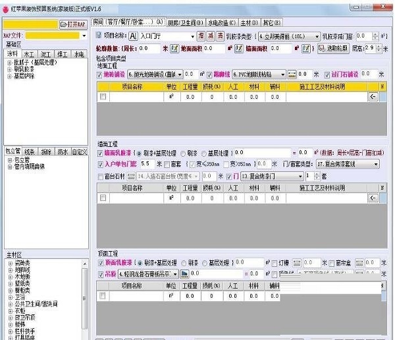Click the ruler icon next to 踢脚线 dropdown

(x=292, y=74)
